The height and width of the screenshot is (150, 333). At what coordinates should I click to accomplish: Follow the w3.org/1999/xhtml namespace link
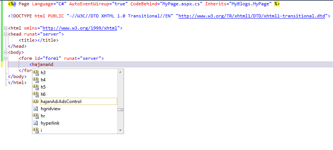pyautogui.click(x=80, y=28)
